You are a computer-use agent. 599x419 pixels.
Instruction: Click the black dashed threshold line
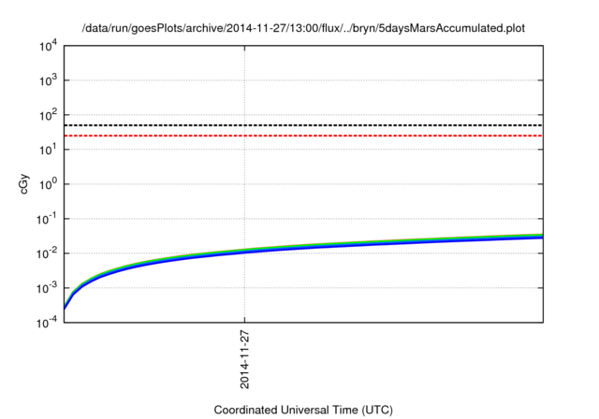[303, 125]
